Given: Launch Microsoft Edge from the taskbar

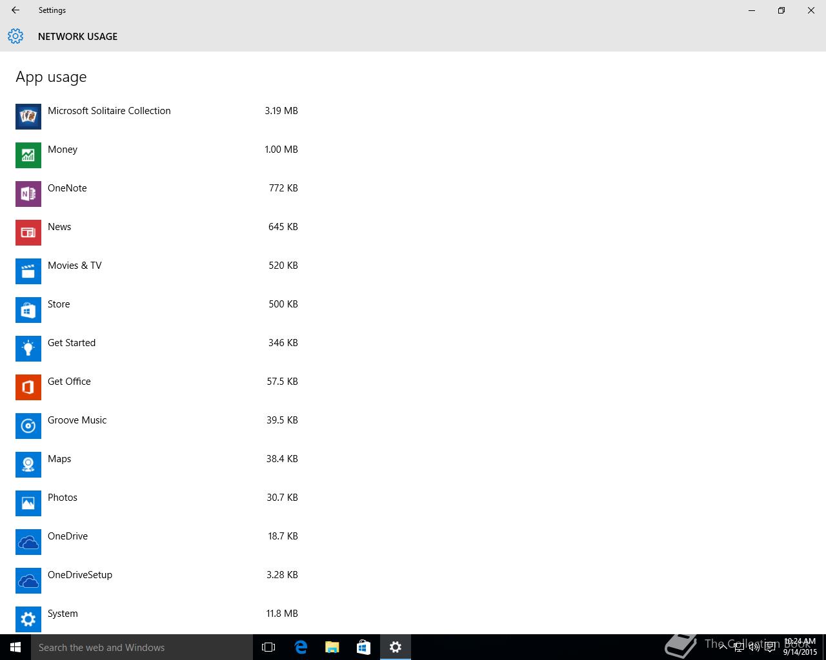Looking at the screenshot, I should coord(301,647).
